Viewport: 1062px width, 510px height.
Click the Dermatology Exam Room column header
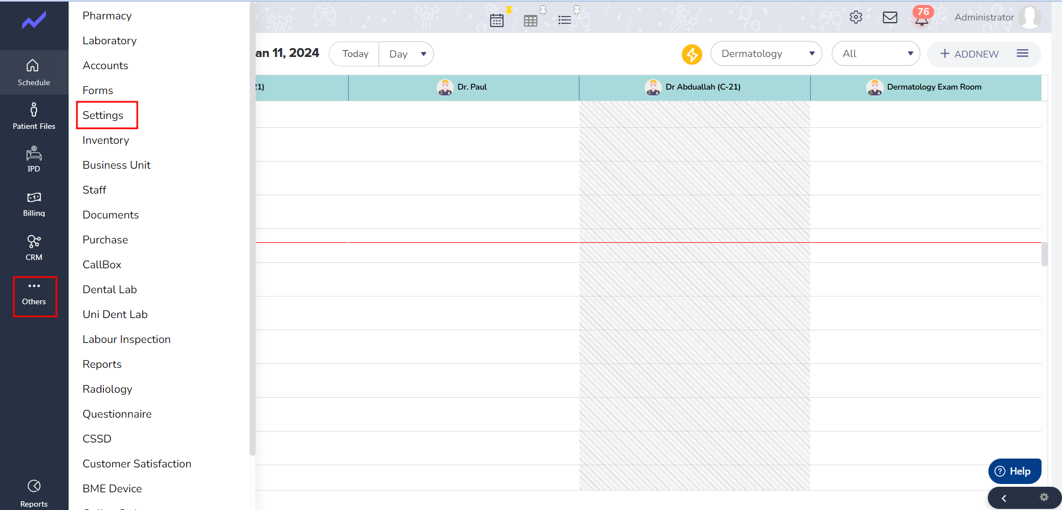(926, 87)
